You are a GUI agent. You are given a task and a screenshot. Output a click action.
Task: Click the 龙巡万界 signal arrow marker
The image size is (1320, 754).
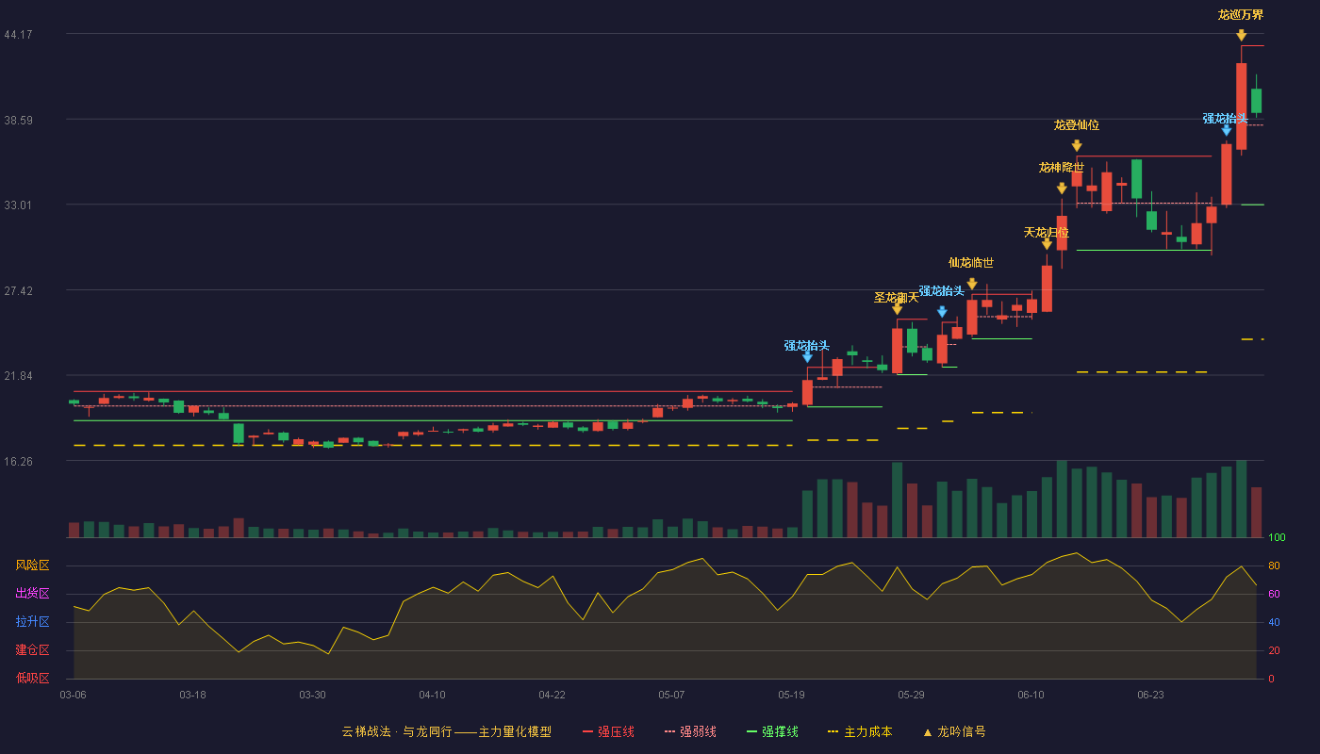pos(1241,35)
